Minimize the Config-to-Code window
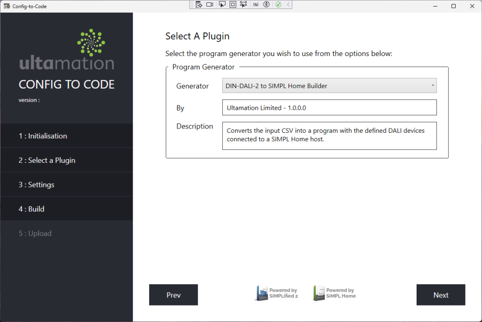 click(x=435, y=6)
